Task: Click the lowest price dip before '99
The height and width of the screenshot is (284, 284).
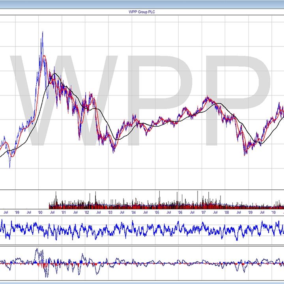Action: coord(9,168)
